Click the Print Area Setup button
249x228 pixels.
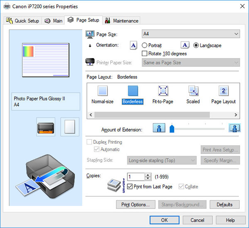pos(220,150)
